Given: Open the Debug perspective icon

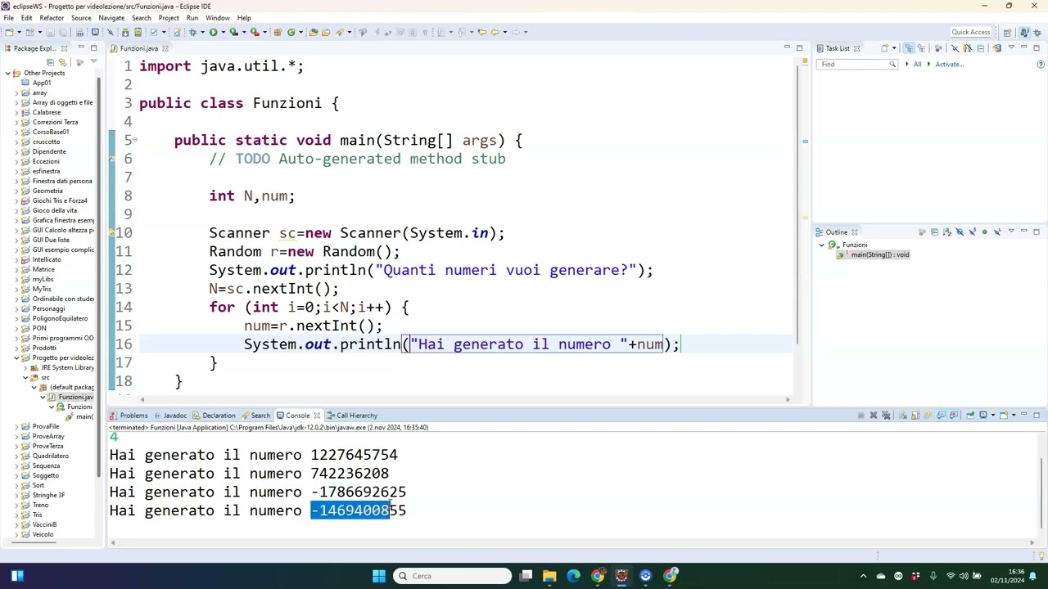Looking at the screenshot, I should 1037,32.
